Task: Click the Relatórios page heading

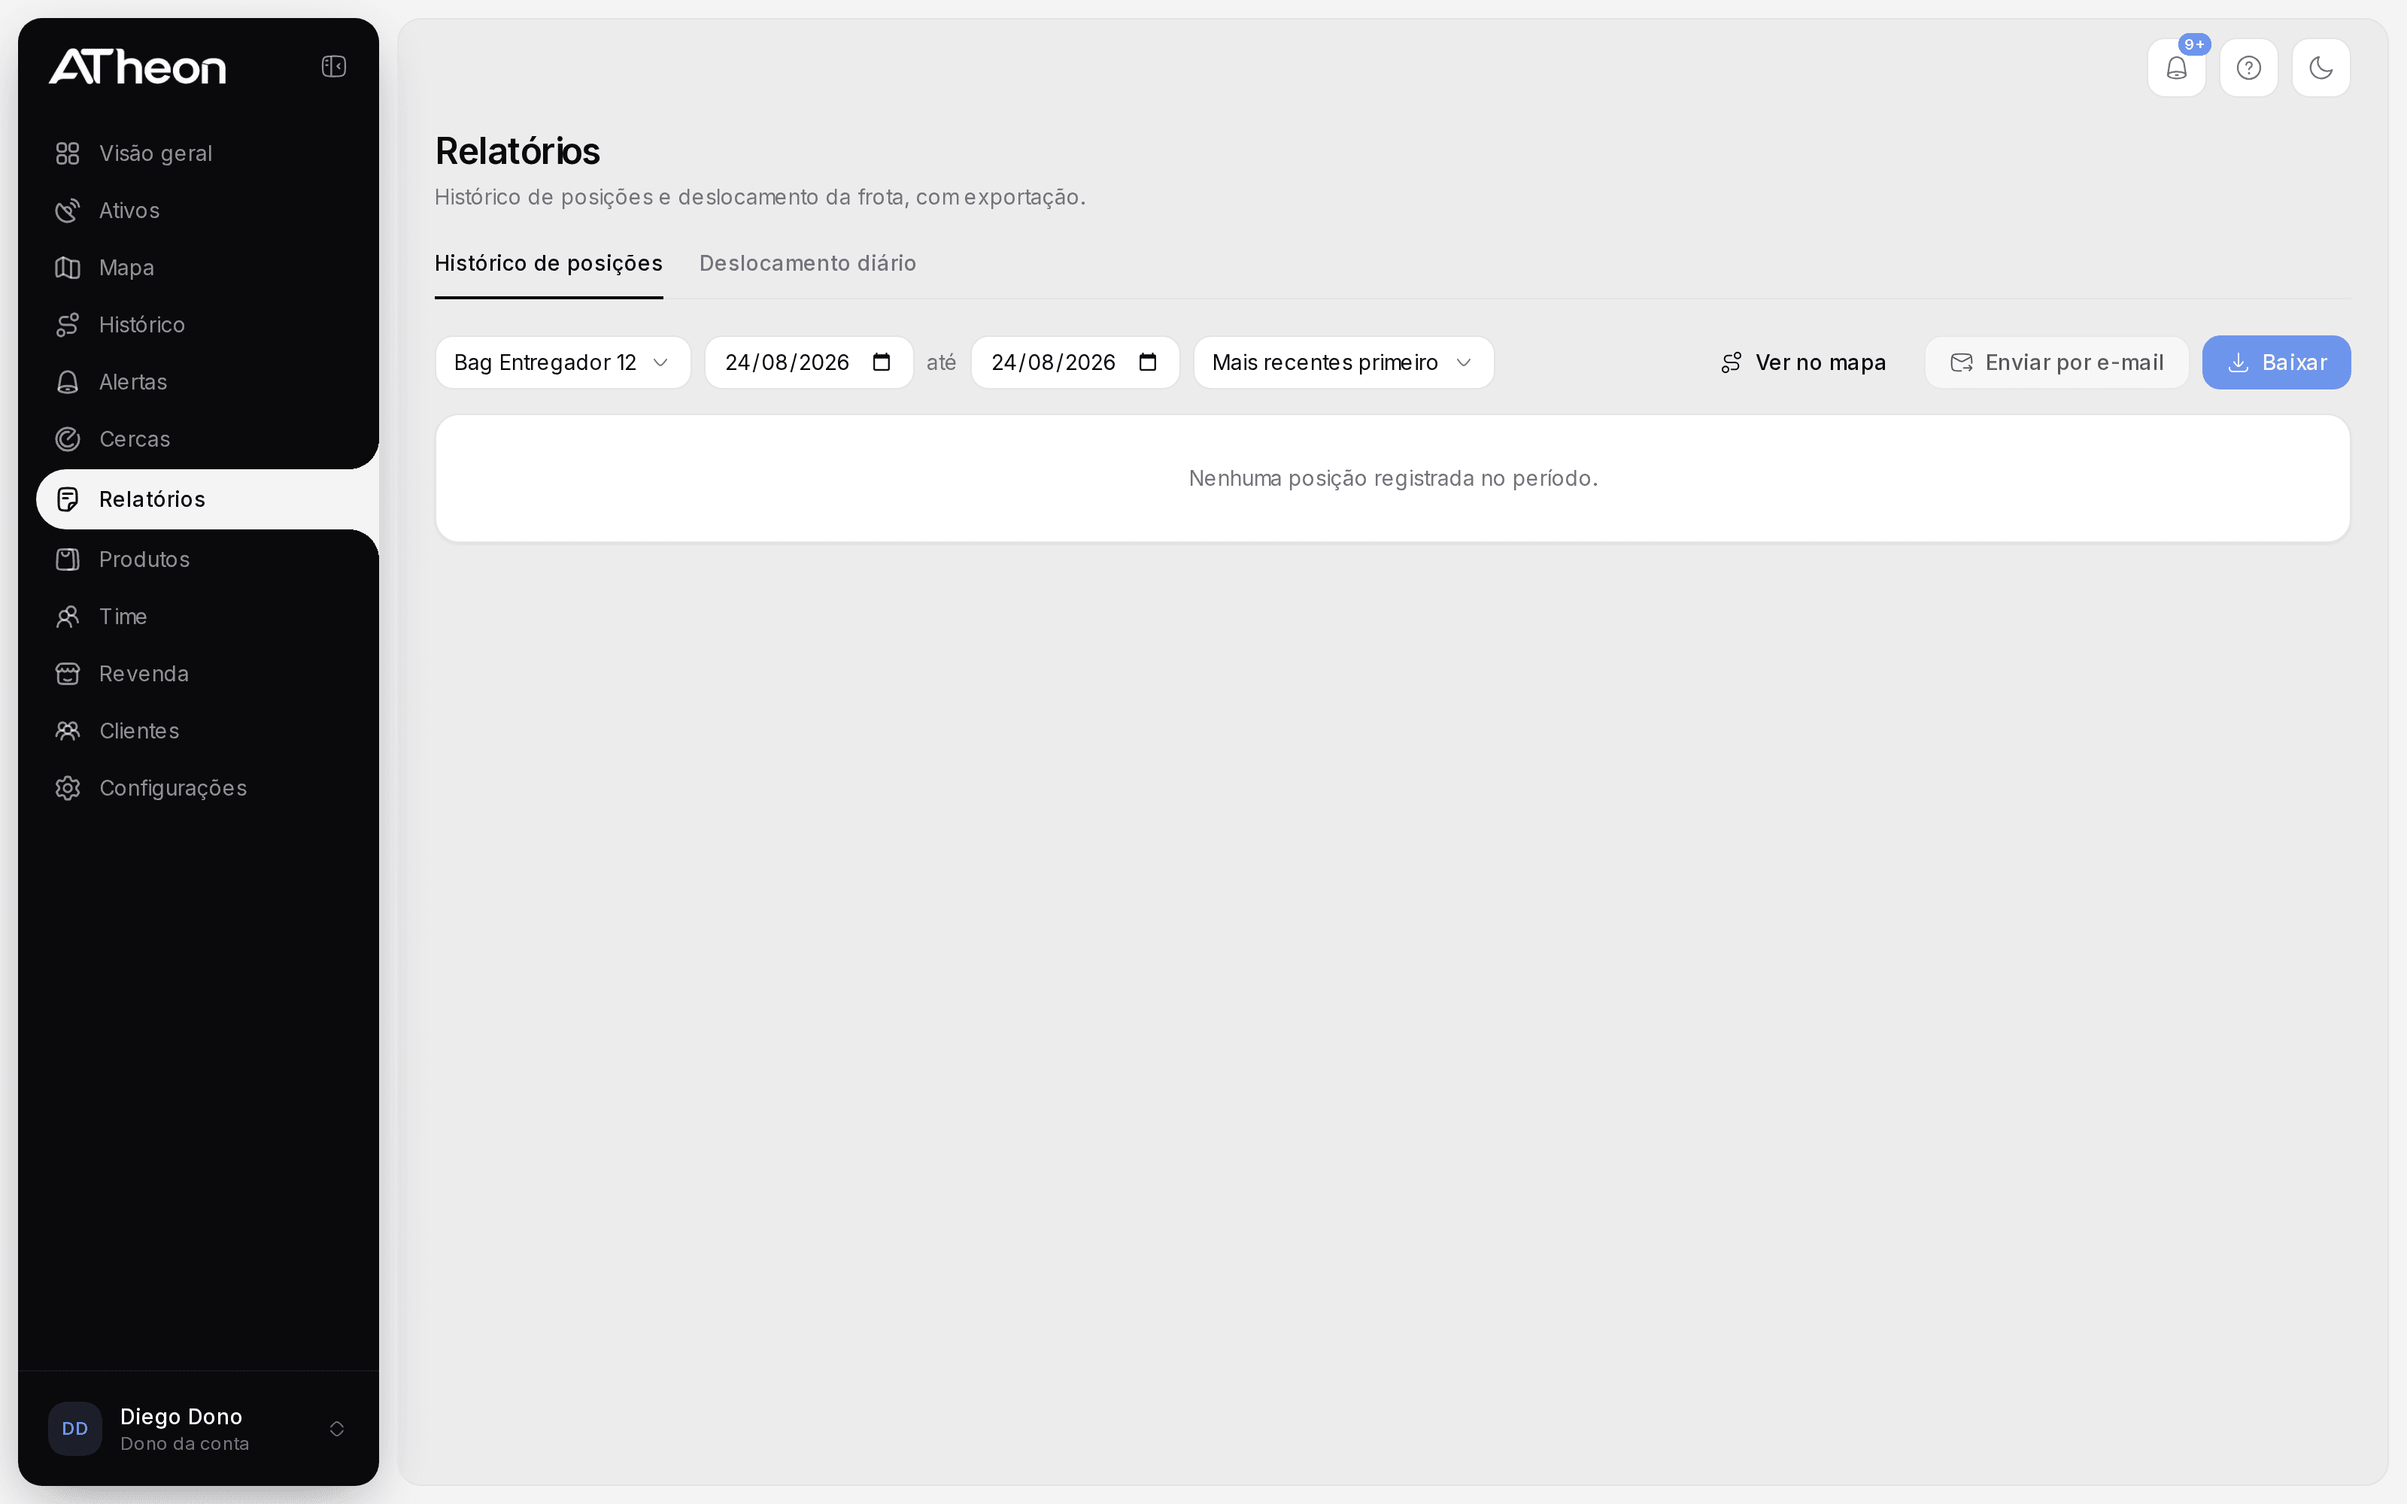Action: click(518, 151)
